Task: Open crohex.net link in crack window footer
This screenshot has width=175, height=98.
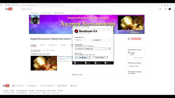Action: click(78, 63)
